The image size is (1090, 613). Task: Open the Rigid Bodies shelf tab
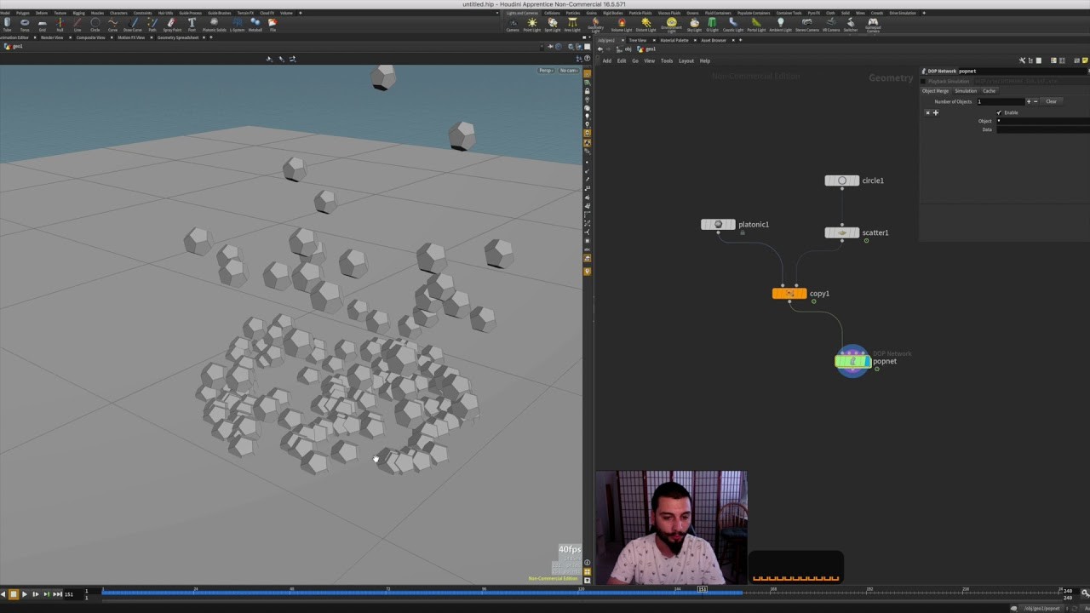pyautogui.click(x=613, y=13)
